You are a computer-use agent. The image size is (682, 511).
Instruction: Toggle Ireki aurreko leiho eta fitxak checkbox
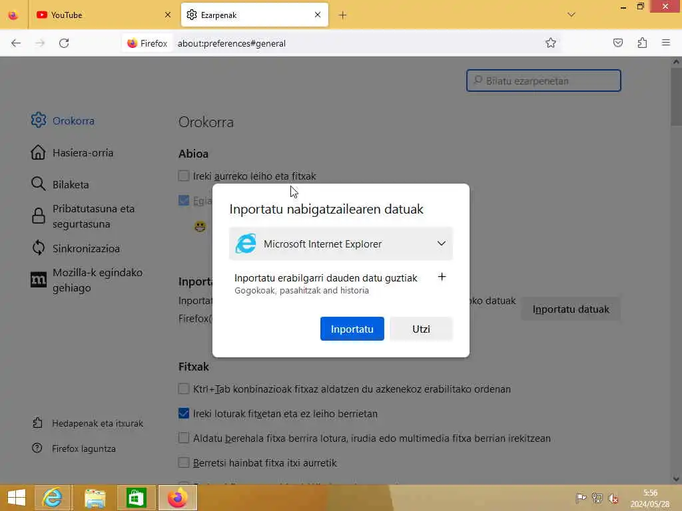pos(184,176)
